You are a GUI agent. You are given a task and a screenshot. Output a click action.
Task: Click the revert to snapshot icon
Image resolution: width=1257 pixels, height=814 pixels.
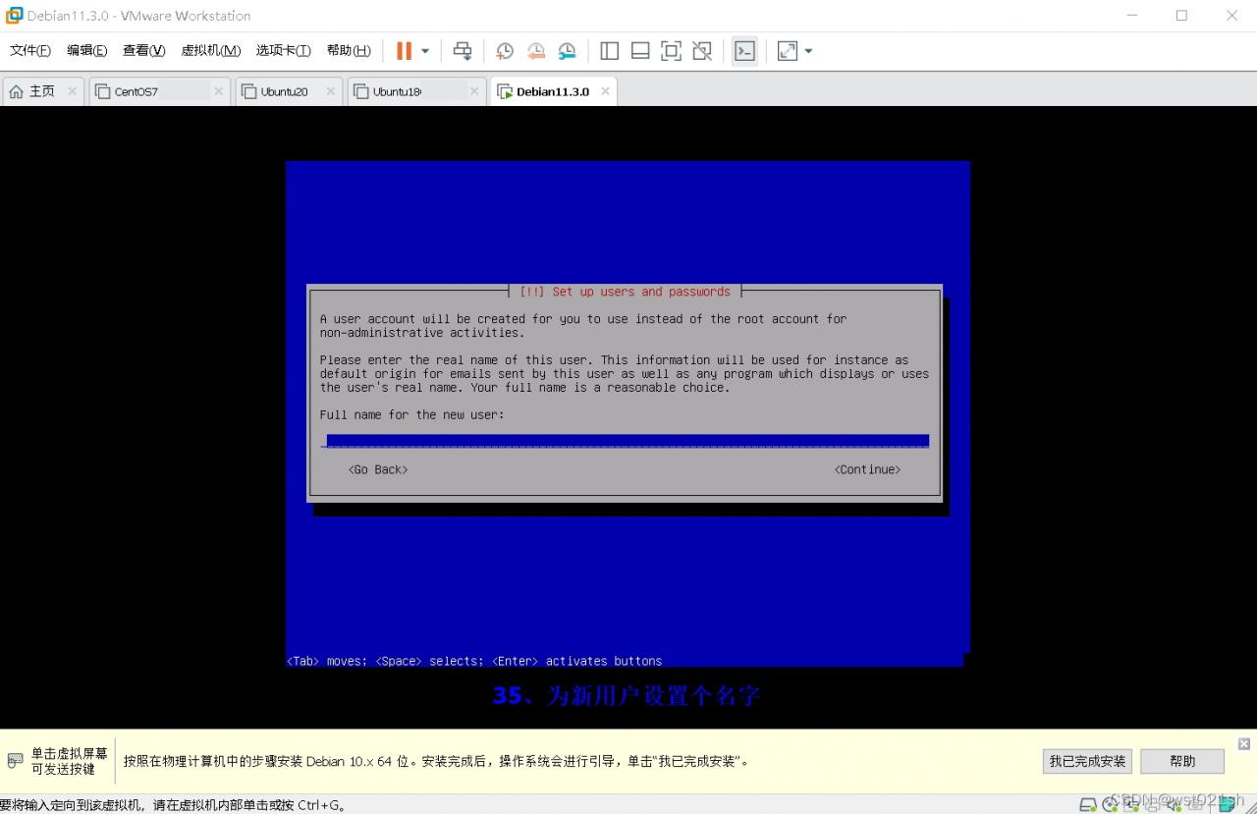(536, 51)
